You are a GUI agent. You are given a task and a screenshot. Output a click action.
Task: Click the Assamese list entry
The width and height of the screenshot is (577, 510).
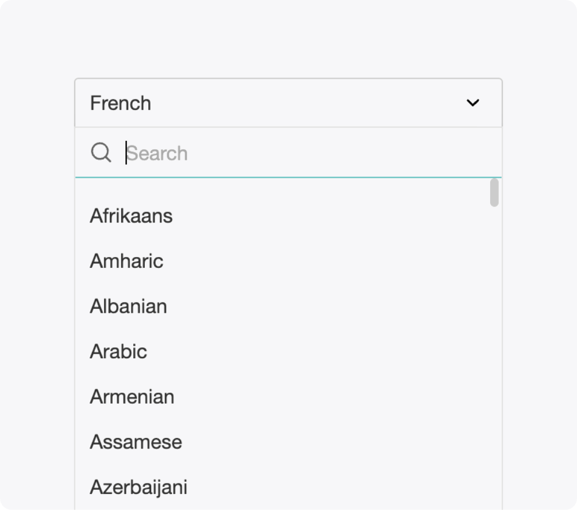tap(136, 442)
